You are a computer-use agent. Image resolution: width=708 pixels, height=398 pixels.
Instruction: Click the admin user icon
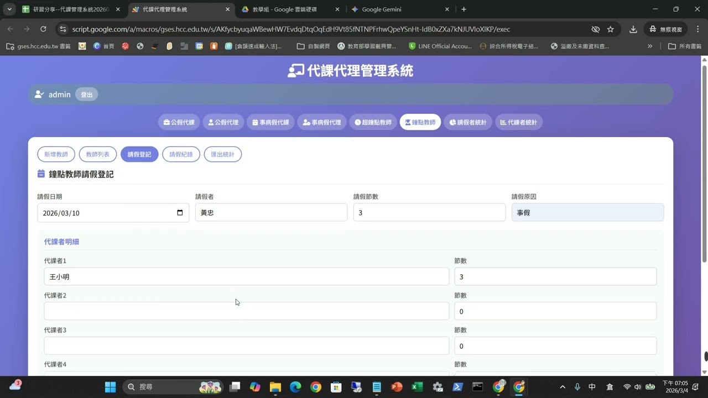tap(39, 95)
